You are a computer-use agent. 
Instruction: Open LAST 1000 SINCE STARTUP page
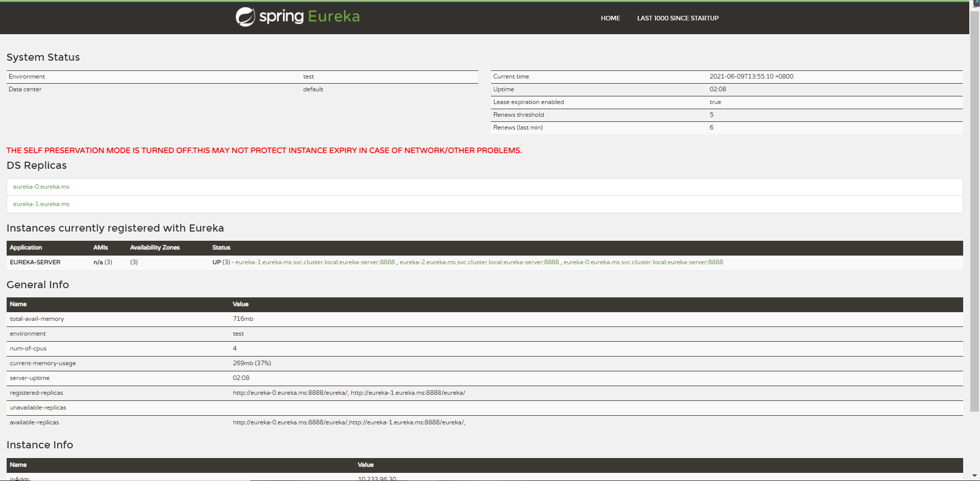[678, 18]
